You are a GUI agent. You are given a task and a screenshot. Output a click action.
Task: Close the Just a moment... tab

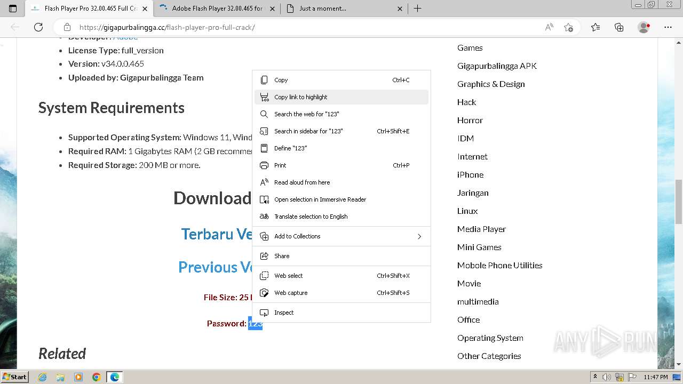coord(400,9)
